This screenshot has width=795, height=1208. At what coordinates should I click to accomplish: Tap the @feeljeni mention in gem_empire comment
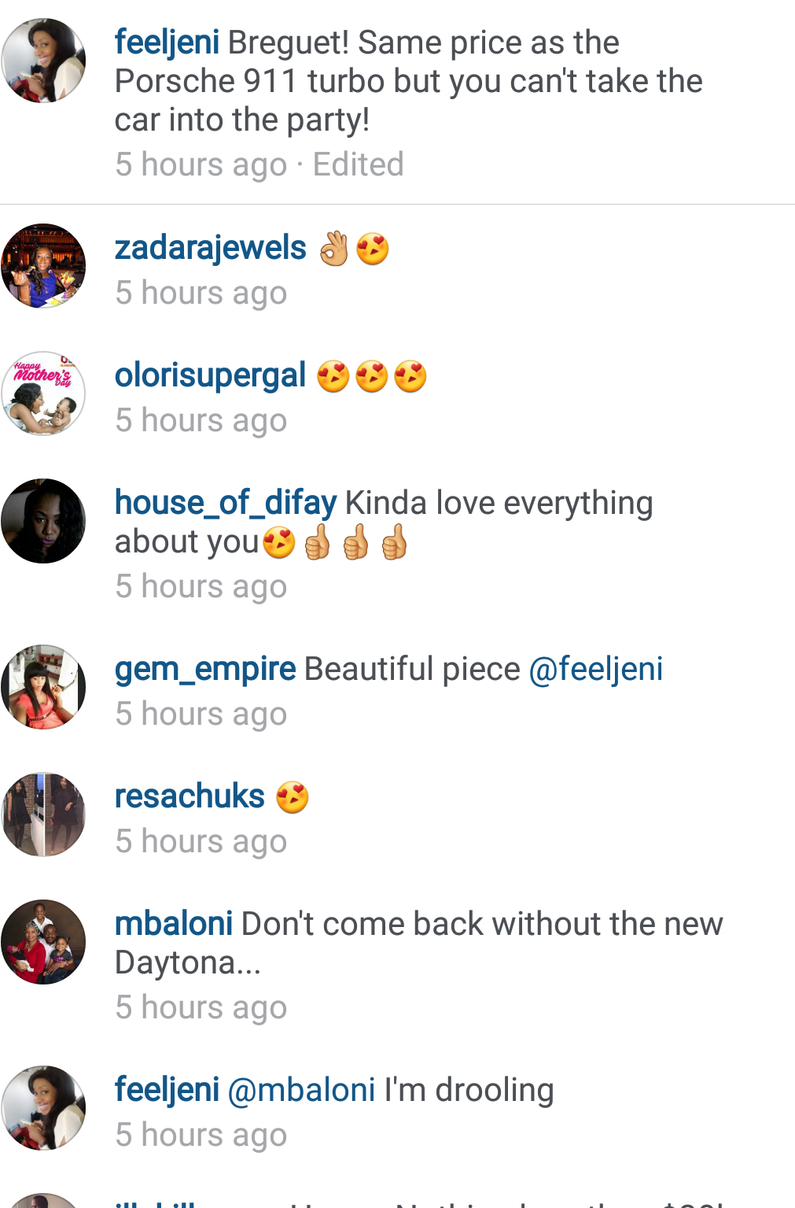596,669
